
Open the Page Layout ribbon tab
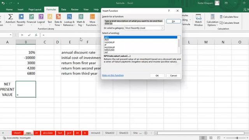coord(35,9)
